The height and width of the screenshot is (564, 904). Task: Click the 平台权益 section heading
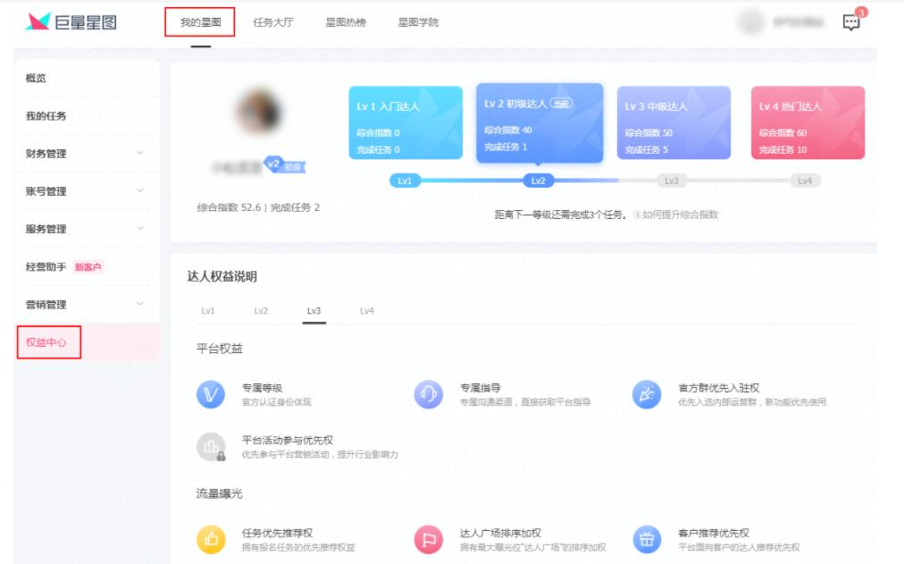[220, 349]
